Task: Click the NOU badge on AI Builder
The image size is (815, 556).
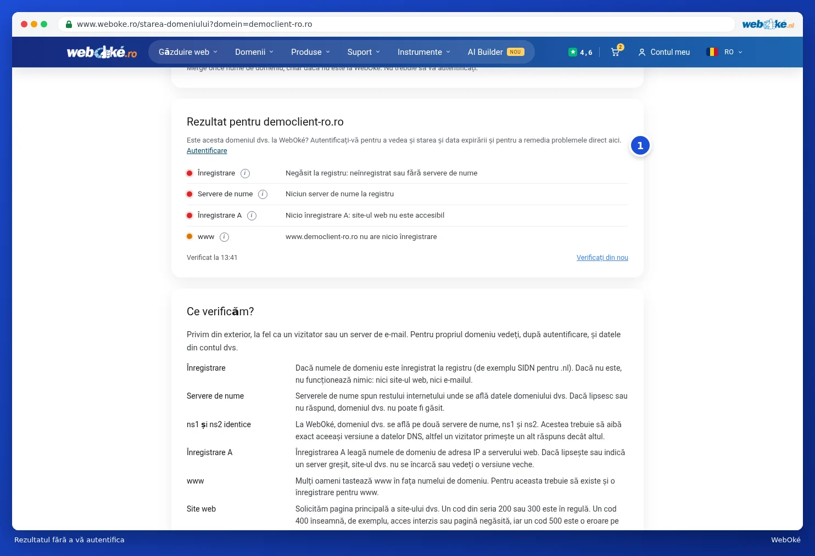Action: pos(515,52)
